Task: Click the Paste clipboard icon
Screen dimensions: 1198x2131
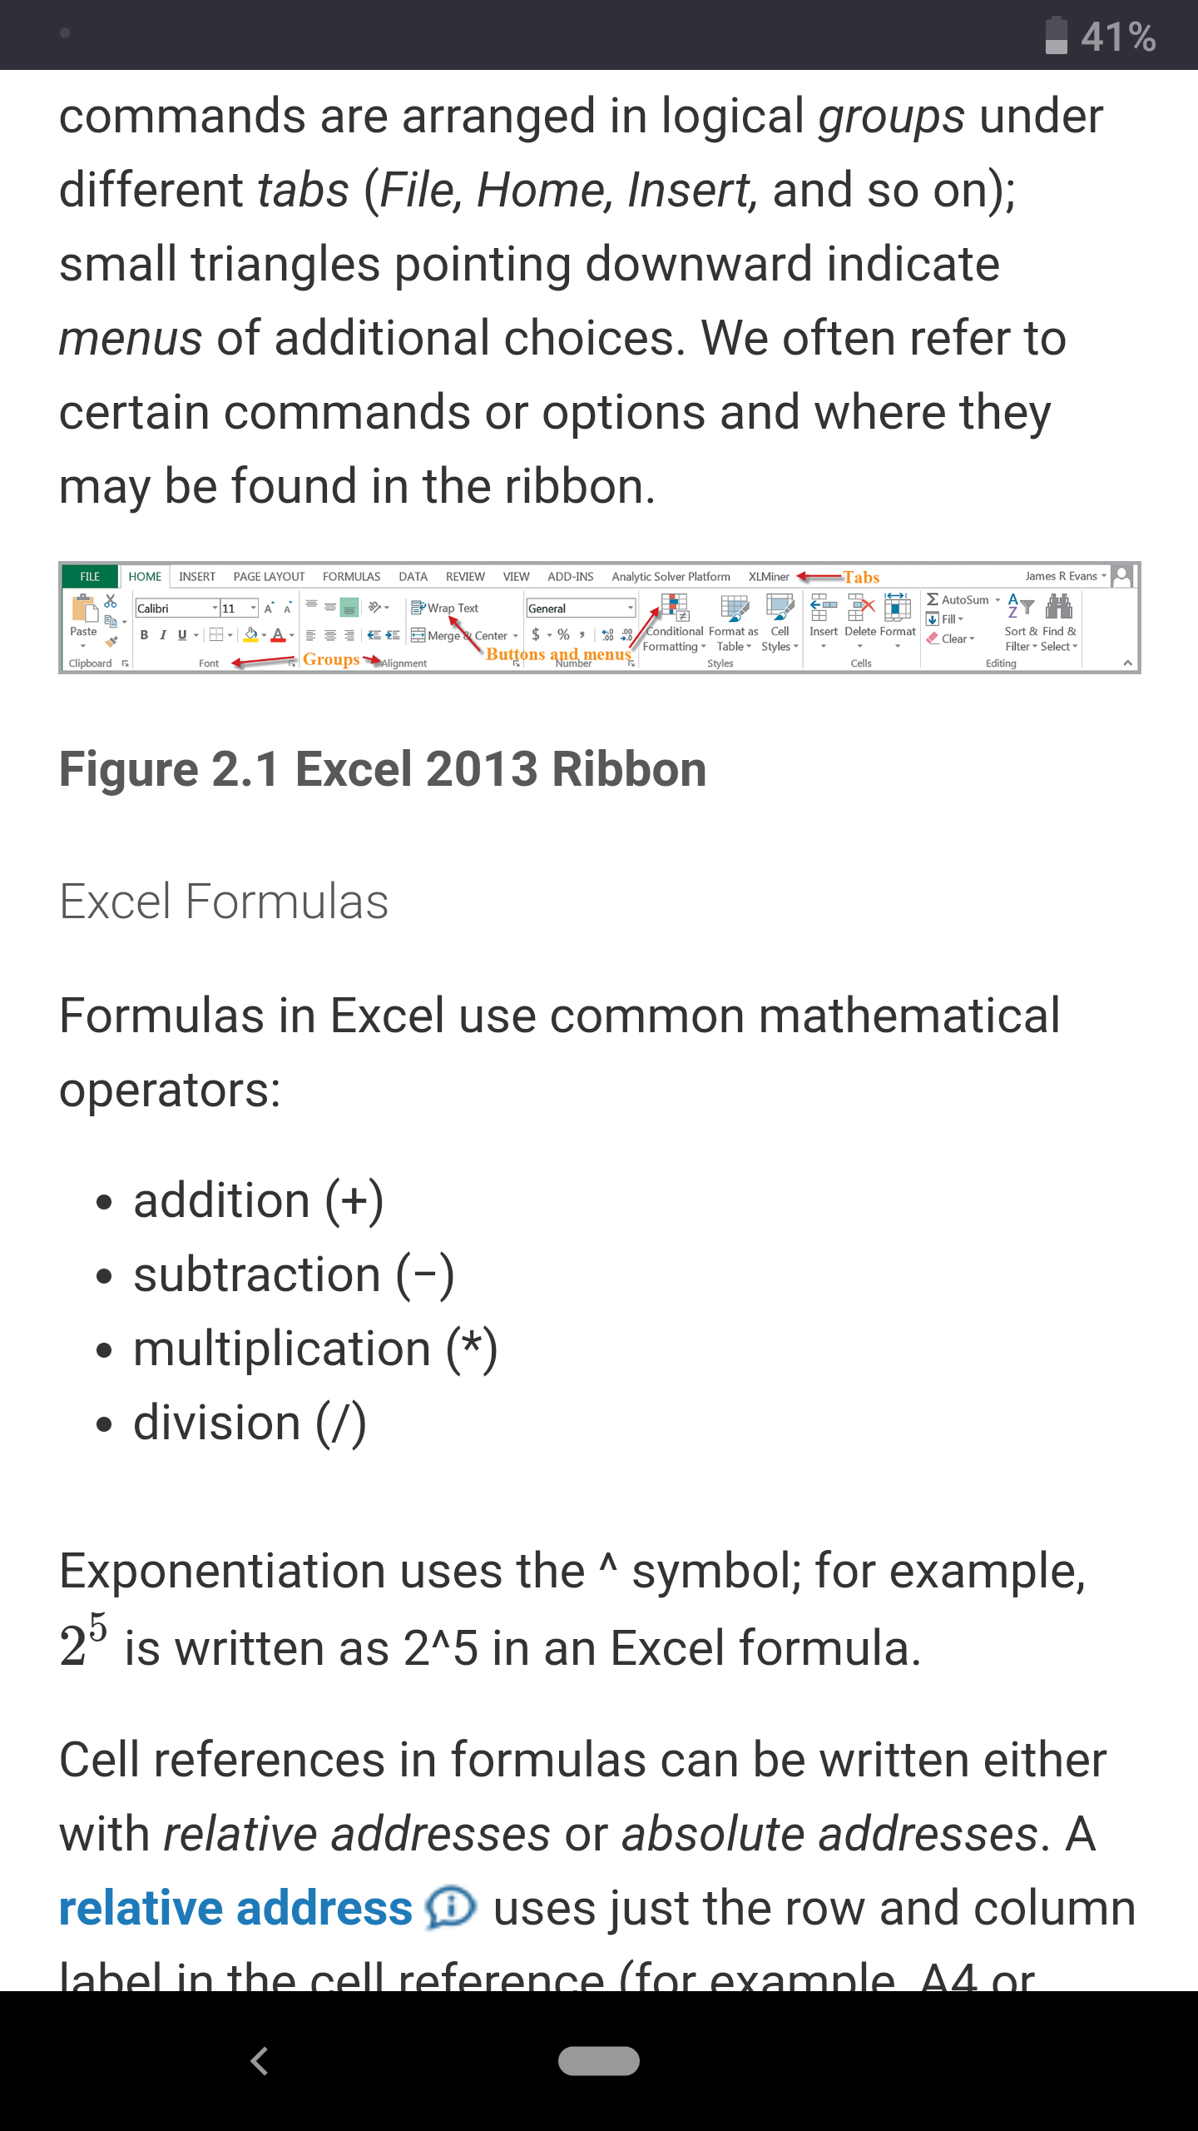Action: (x=84, y=609)
